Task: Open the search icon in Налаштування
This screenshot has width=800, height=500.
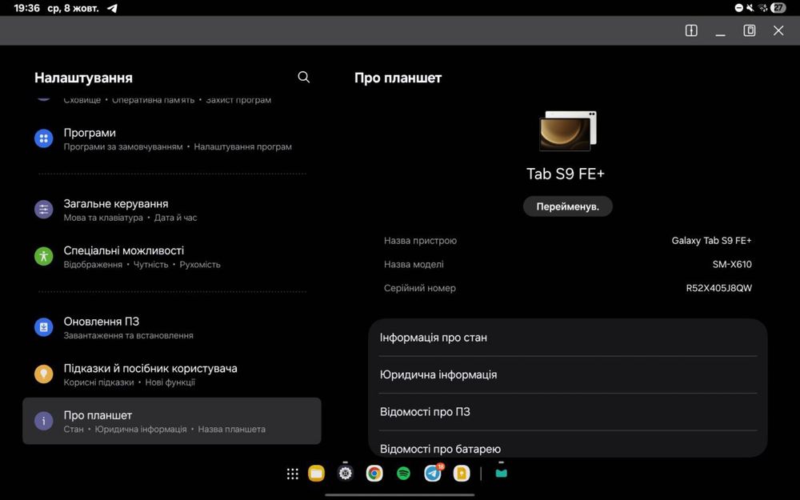Action: (303, 77)
